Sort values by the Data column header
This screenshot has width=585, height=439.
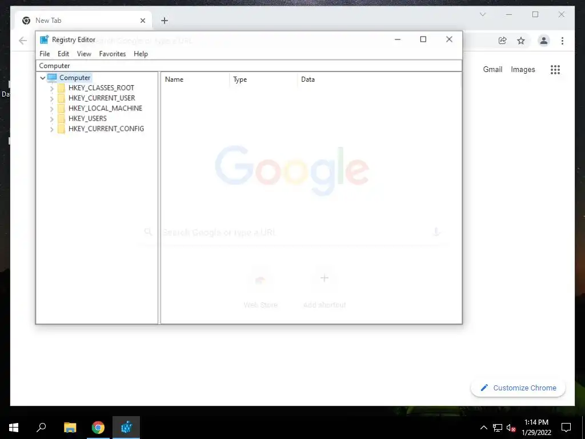pos(379,79)
